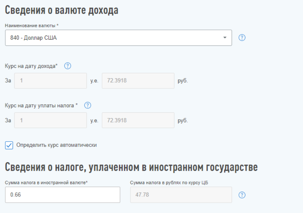Screen dimensions: 303x213
Task: Click the dropdown arrow to change currency
Action: coord(225,38)
